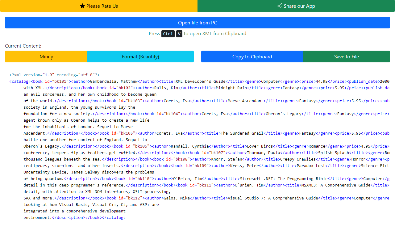Click the price value "44.95"

point(321,81)
